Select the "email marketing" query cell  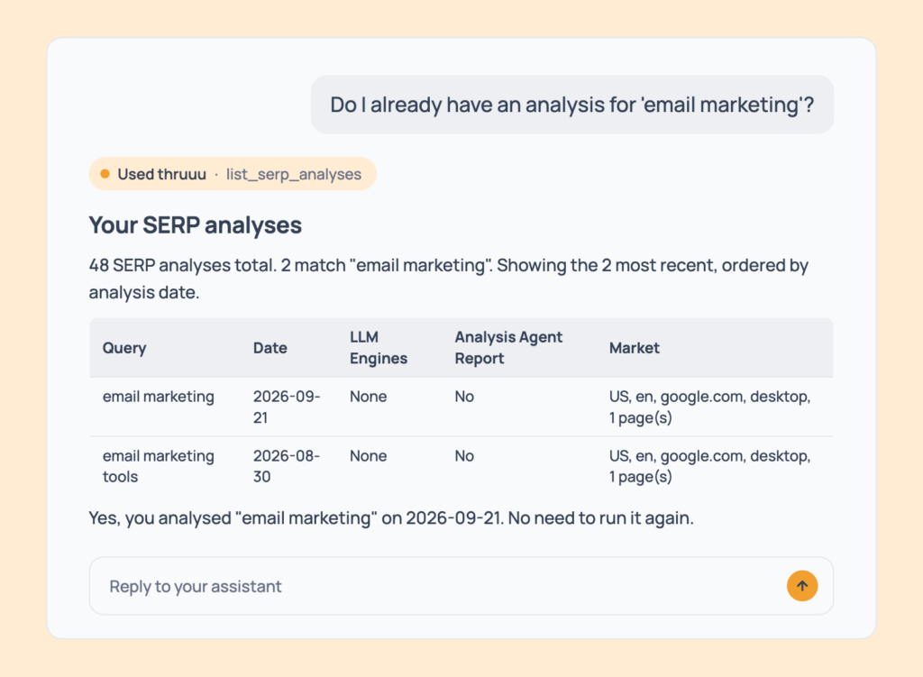point(159,396)
